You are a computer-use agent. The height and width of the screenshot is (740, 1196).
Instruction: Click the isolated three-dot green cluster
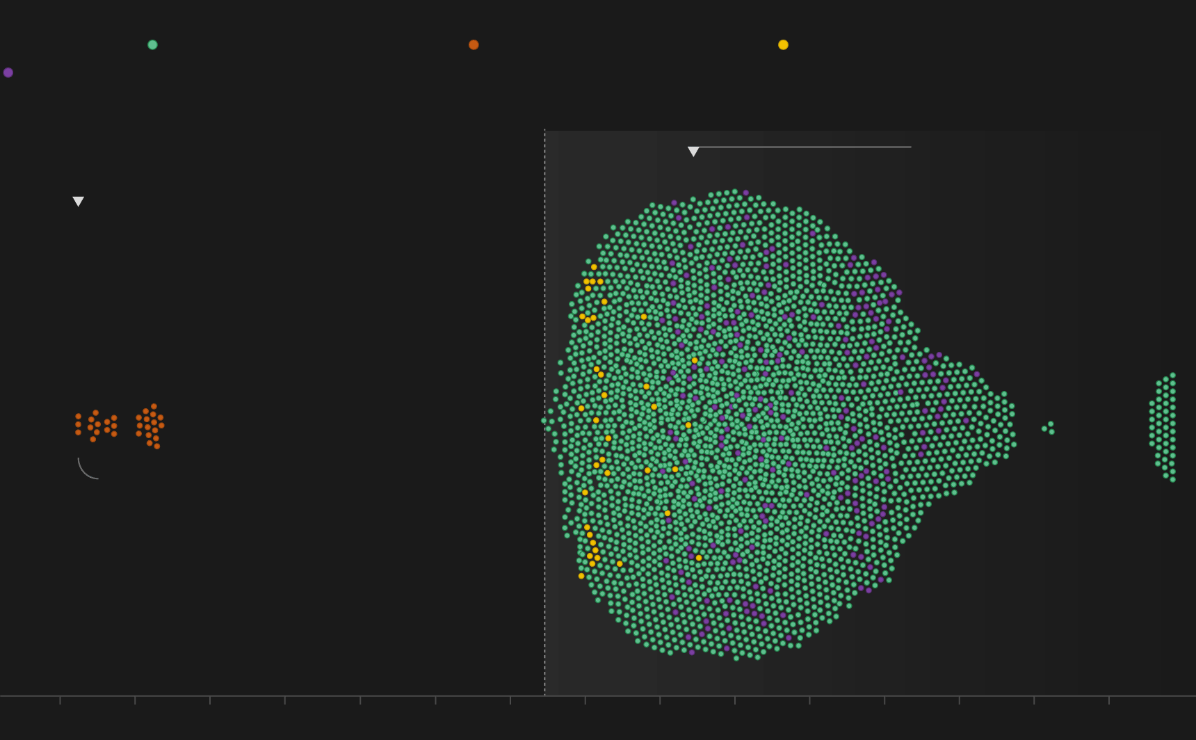click(1049, 428)
